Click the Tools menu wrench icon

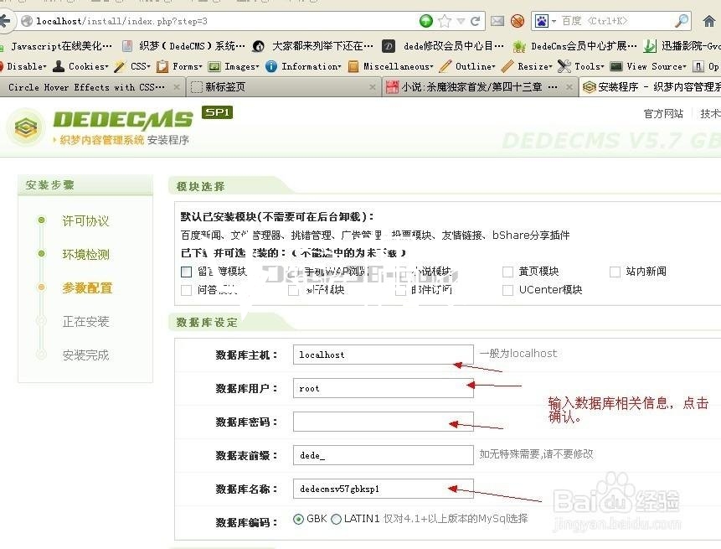tap(564, 66)
